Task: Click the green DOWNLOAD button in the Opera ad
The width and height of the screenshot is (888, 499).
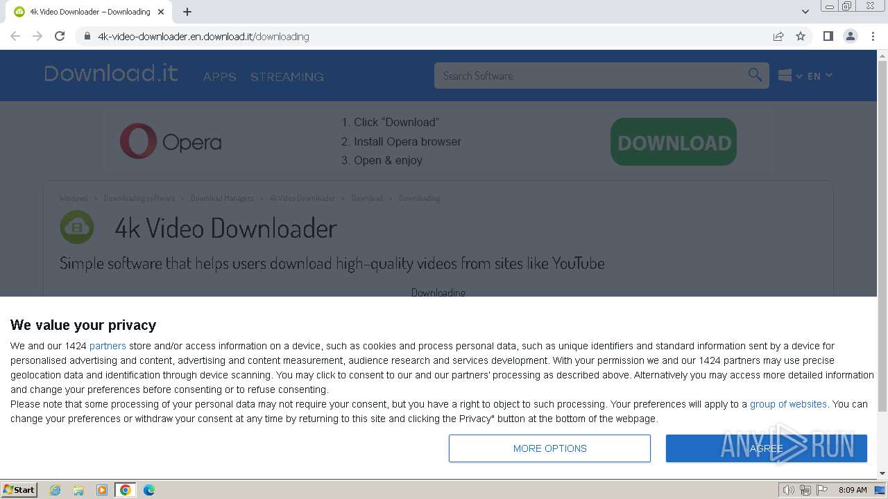Action: tap(674, 142)
